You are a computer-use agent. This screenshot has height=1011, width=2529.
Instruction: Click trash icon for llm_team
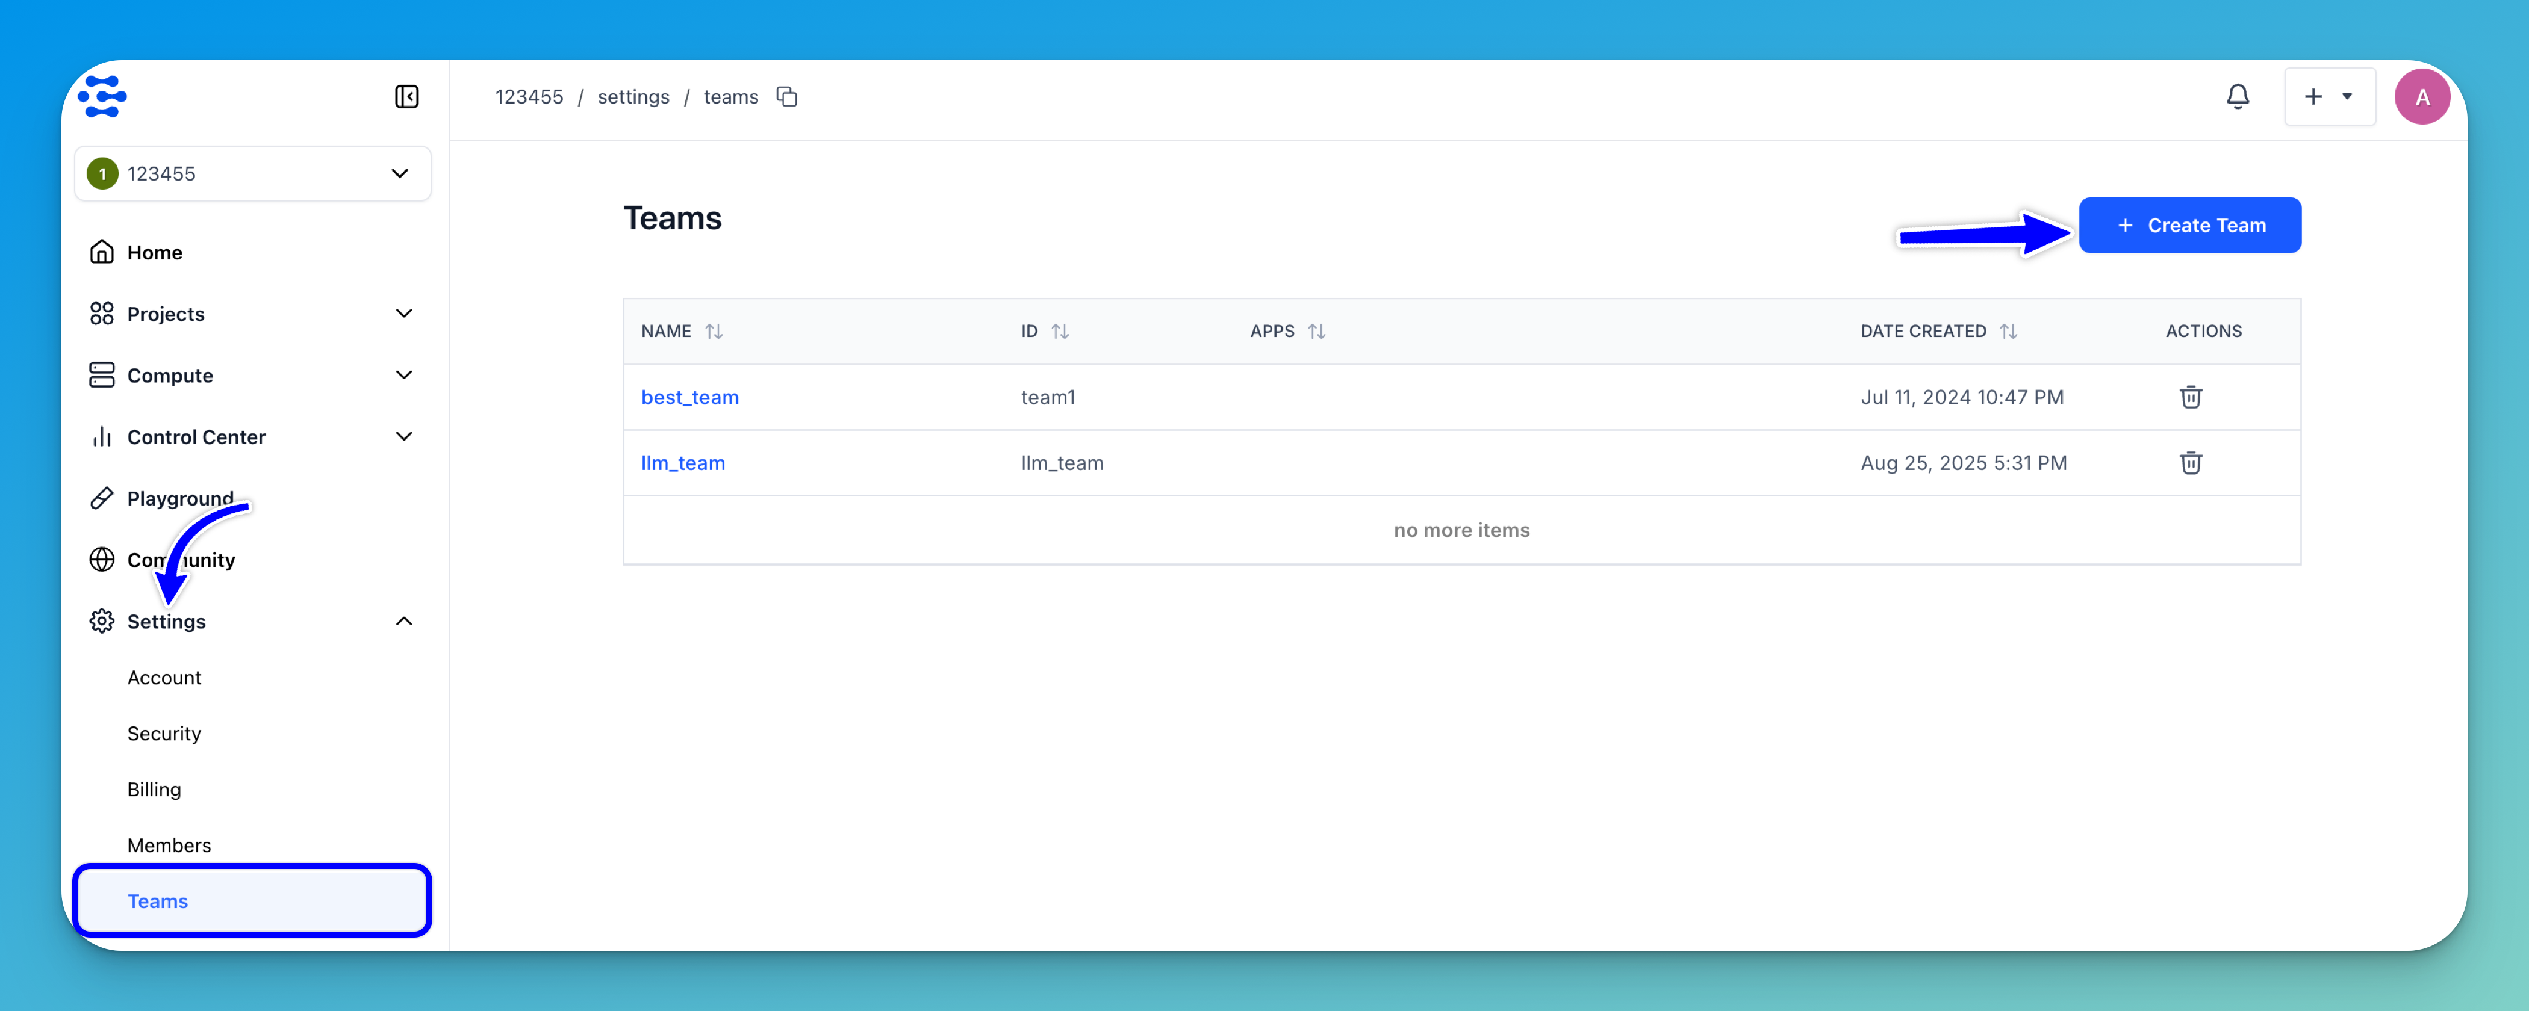click(2191, 462)
